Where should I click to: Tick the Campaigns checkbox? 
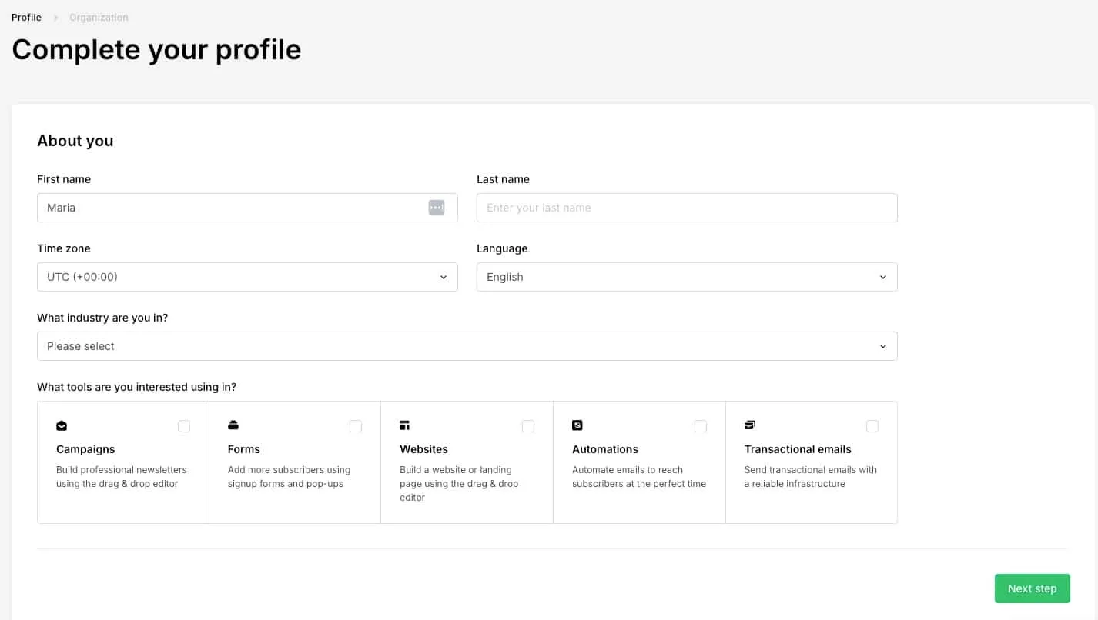(184, 426)
